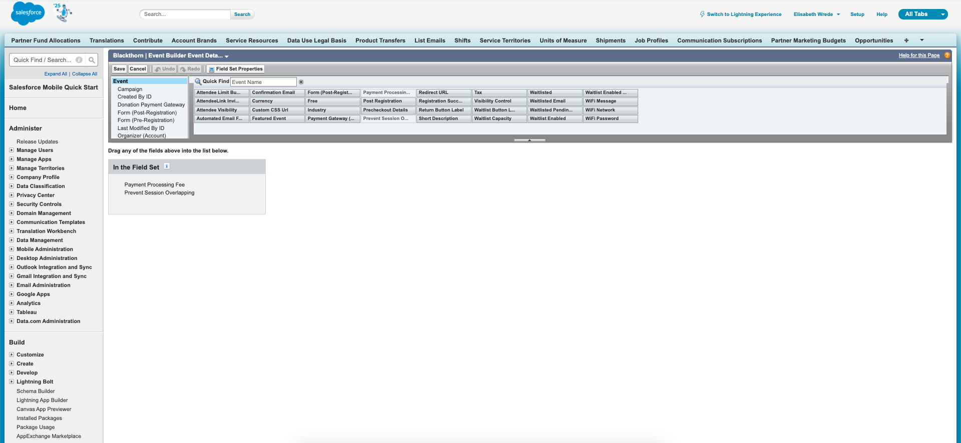This screenshot has width=961, height=443.
Task: Open the All Tabs app dropdown
Action: click(923, 14)
